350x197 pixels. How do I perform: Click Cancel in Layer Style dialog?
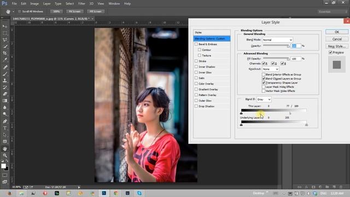(337, 39)
